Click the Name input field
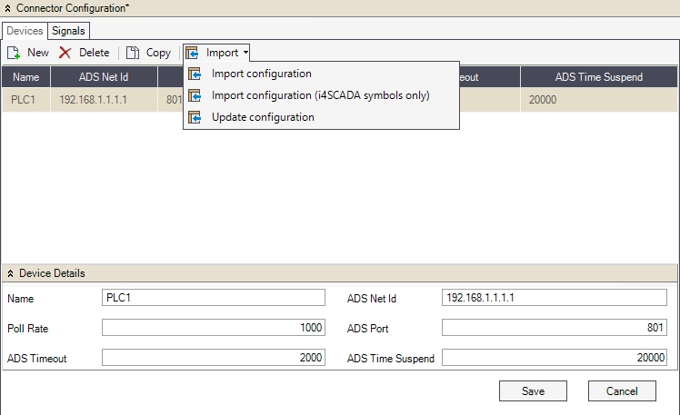This screenshot has height=415, width=680. click(214, 298)
